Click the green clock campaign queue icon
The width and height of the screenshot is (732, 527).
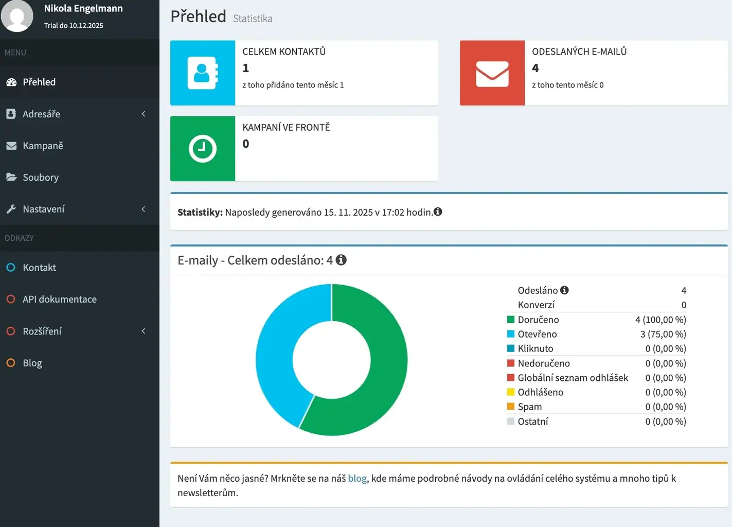tap(203, 149)
